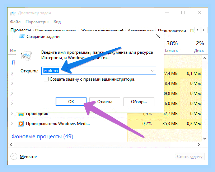Select the Фоновые процессы (49) group

(42, 137)
